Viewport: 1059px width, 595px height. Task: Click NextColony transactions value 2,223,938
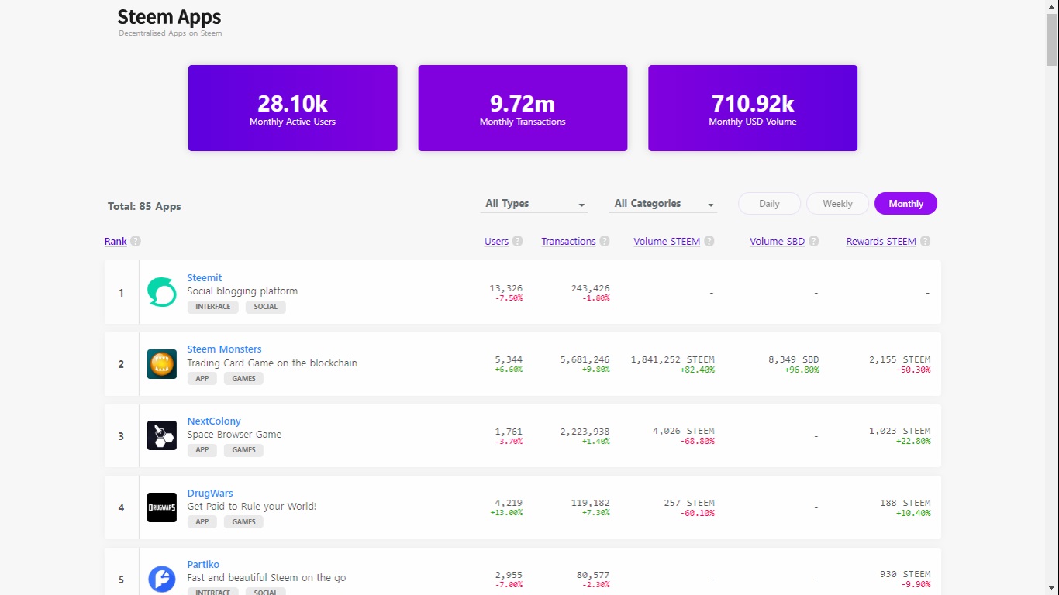click(x=585, y=431)
